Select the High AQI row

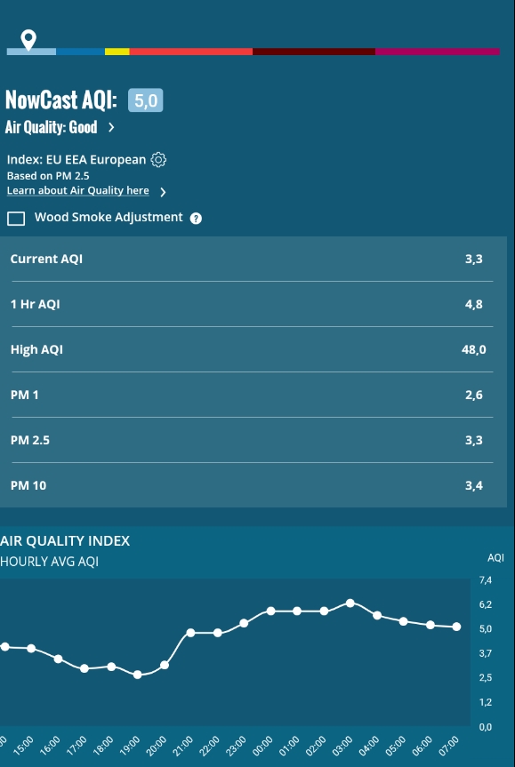pos(252,349)
